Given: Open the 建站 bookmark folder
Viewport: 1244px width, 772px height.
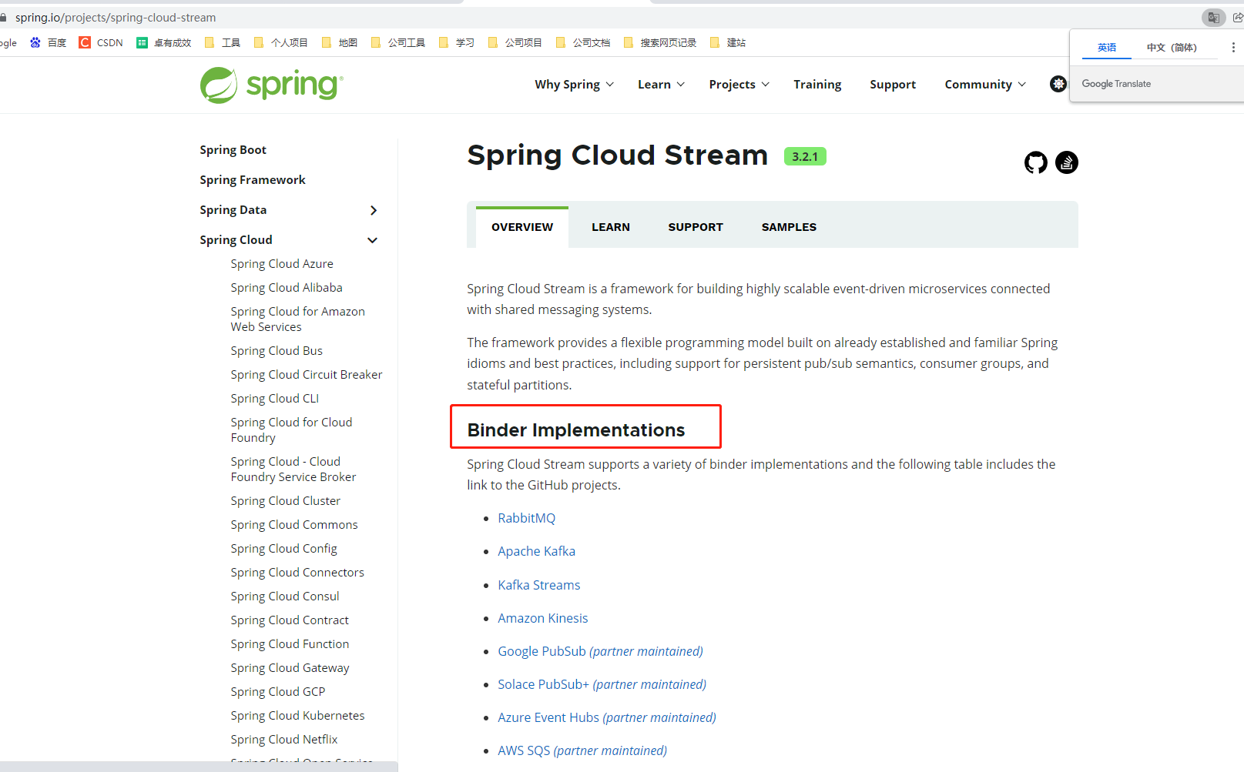Looking at the screenshot, I should coord(728,42).
